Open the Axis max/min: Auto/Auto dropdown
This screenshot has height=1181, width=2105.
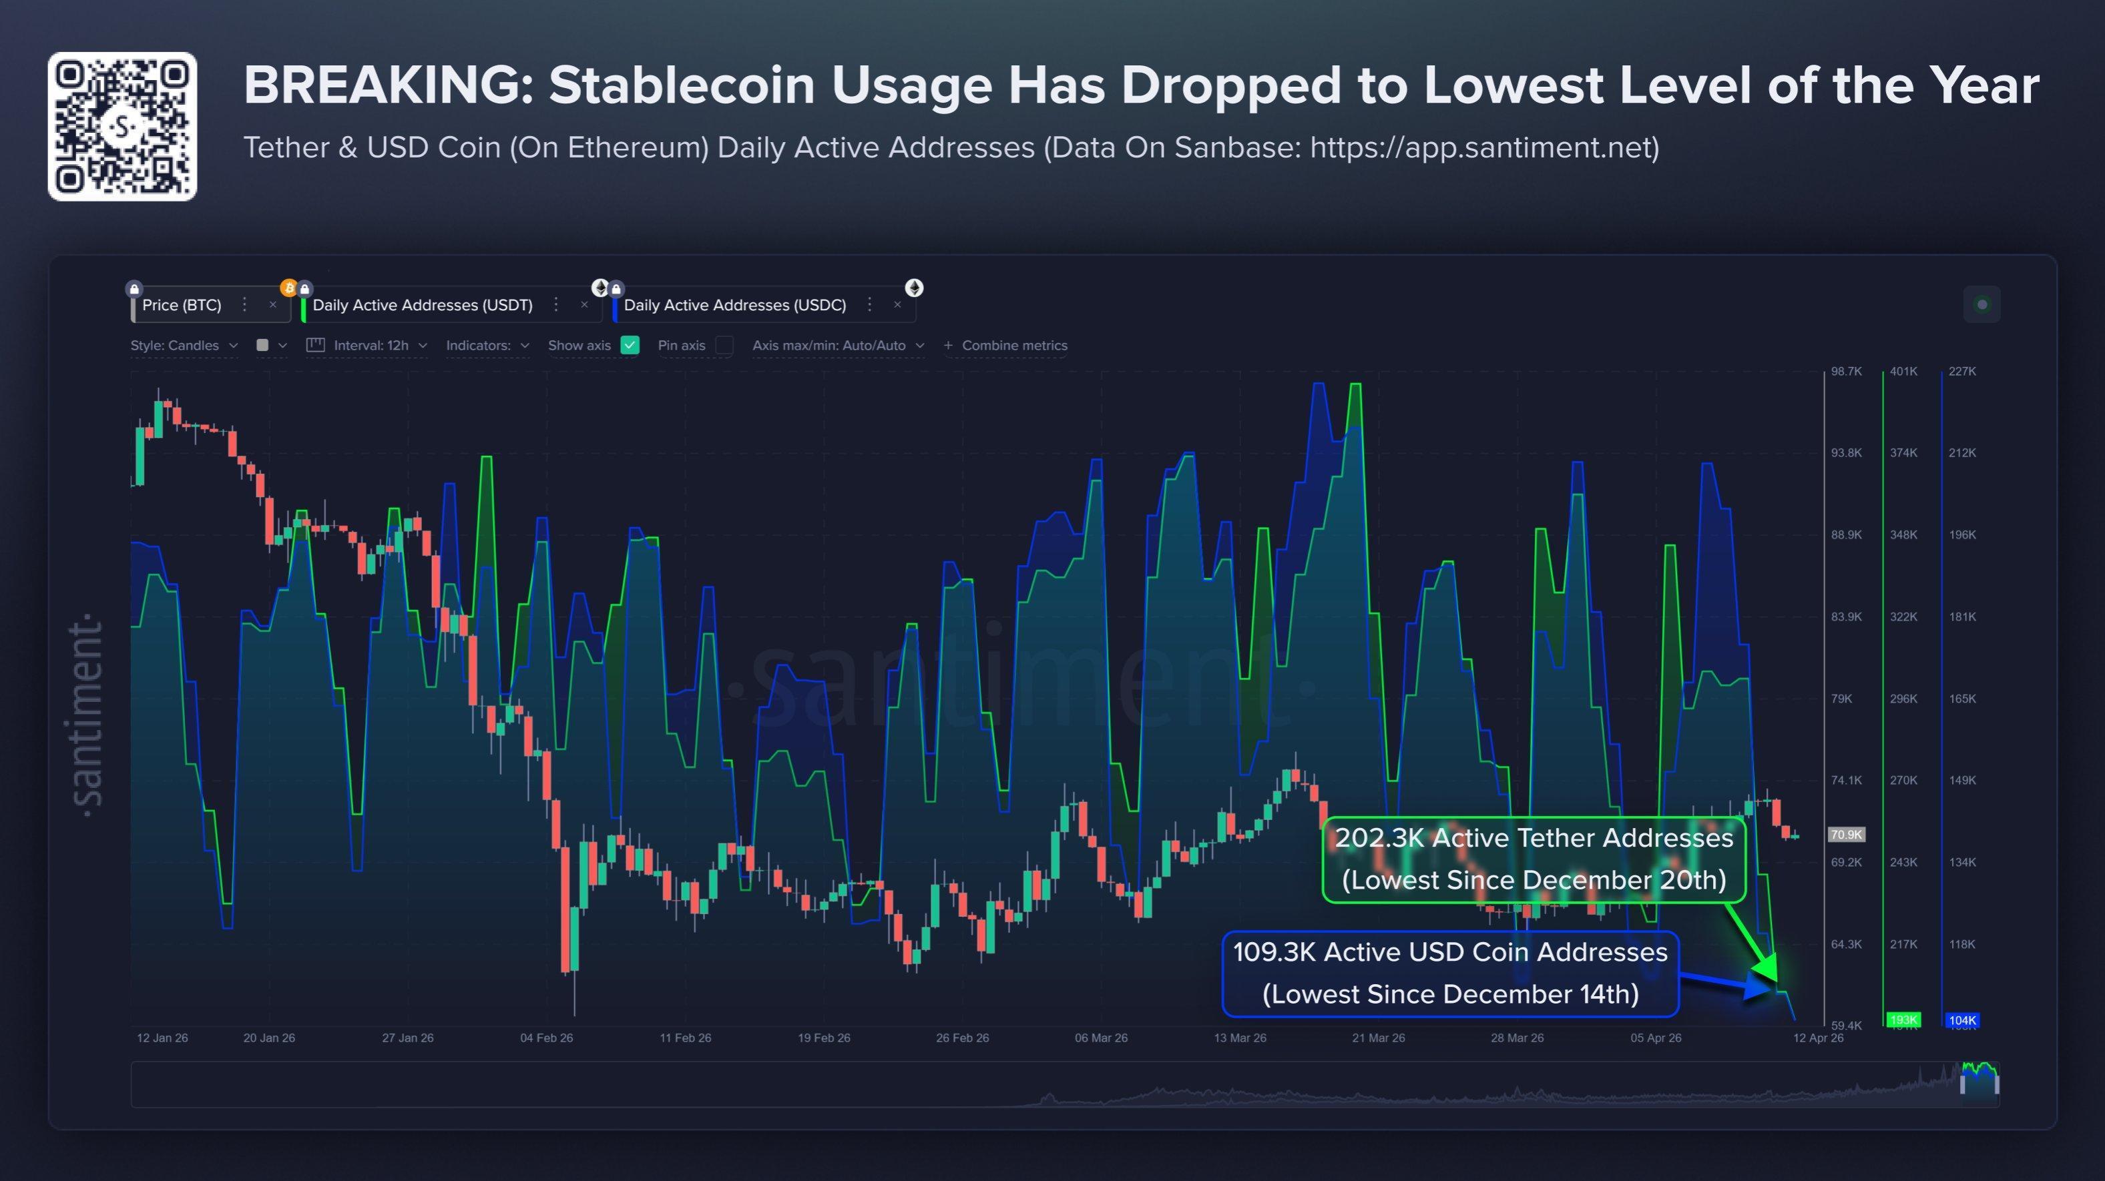pos(833,346)
